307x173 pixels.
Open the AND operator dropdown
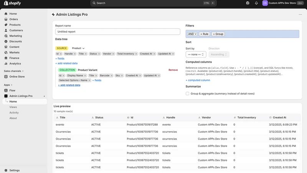pos(192,34)
